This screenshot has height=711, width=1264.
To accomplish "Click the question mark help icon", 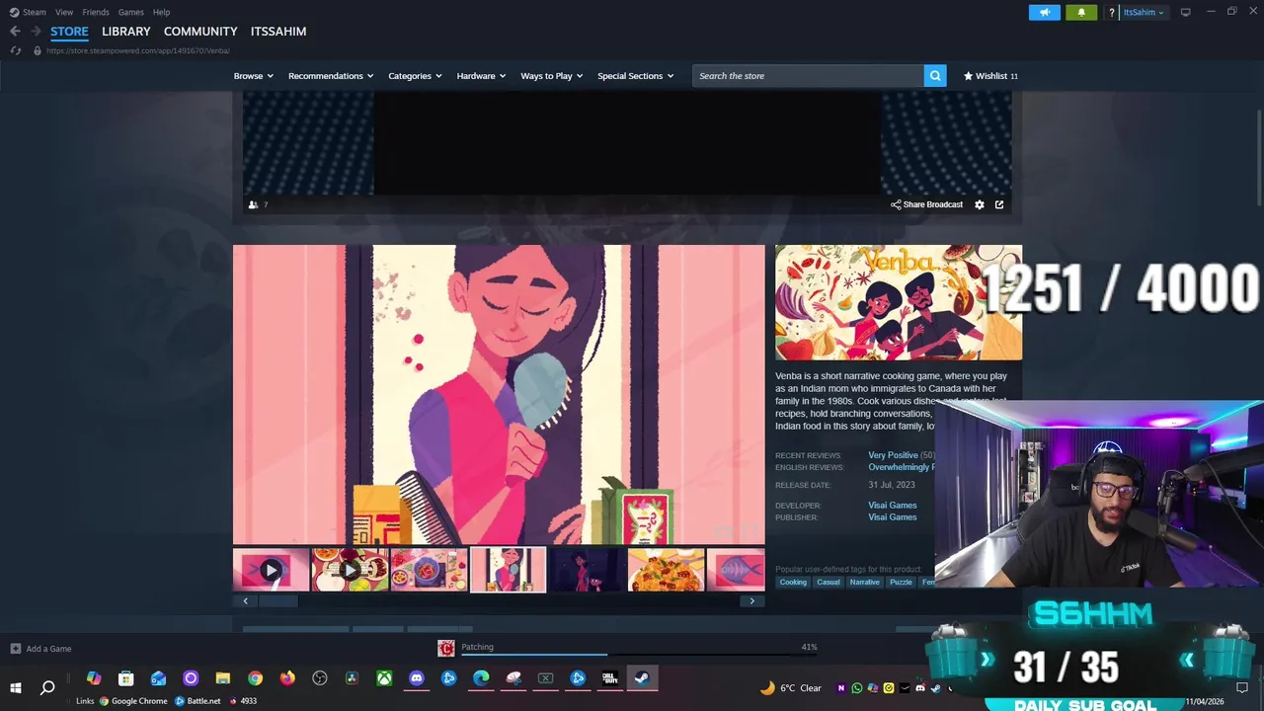I will pos(1111,13).
